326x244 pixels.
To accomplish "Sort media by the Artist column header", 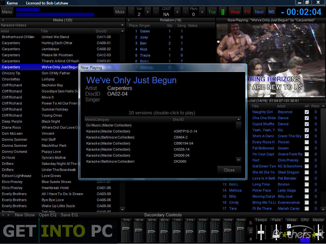I will coord(5,31).
